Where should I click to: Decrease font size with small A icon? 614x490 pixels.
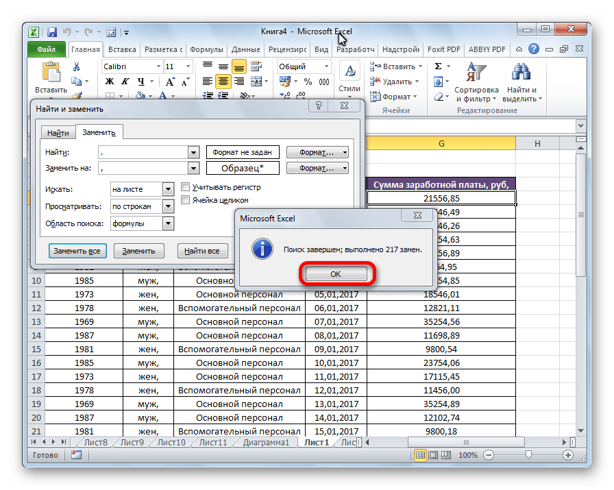[x=185, y=82]
